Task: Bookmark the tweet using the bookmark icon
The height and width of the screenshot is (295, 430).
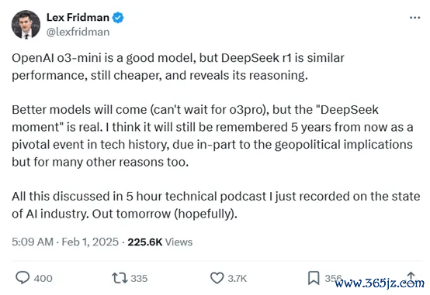Action: (314, 278)
